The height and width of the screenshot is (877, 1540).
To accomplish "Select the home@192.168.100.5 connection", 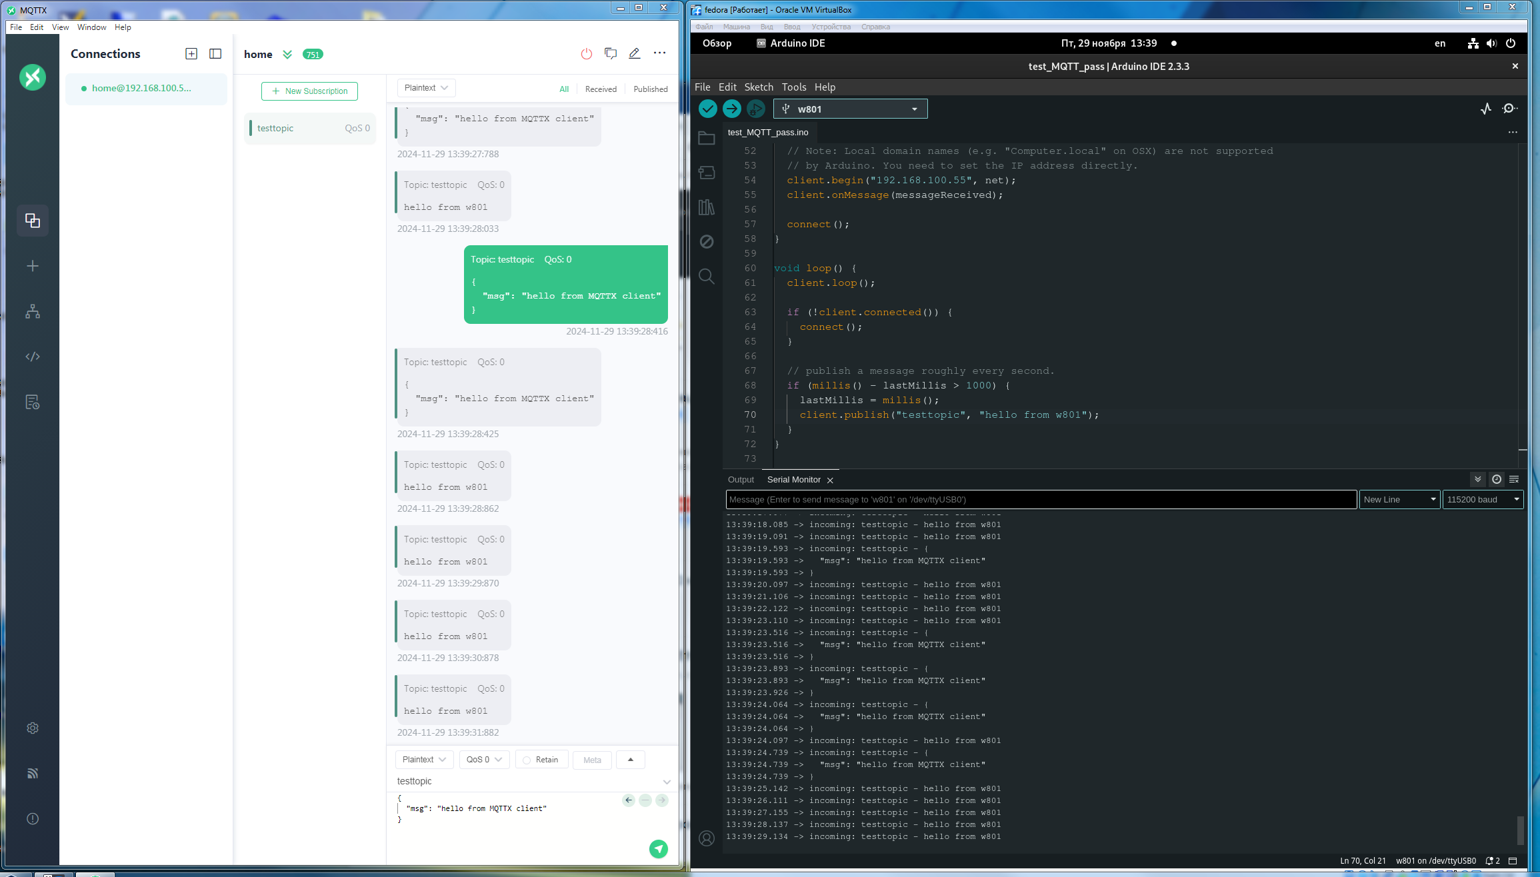I will (146, 89).
